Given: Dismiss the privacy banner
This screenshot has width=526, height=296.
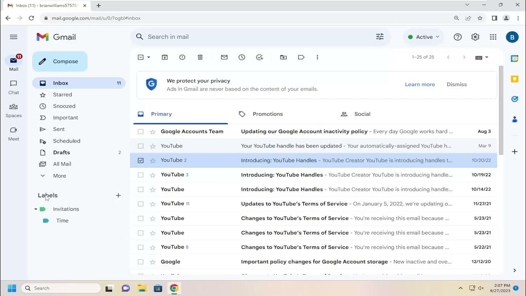Looking at the screenshot, I should click(x=457, y=85).
